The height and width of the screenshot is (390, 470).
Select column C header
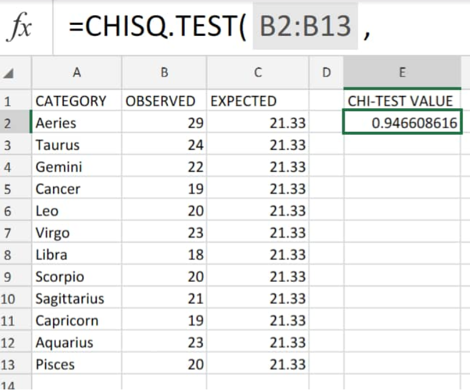(258, 72)
